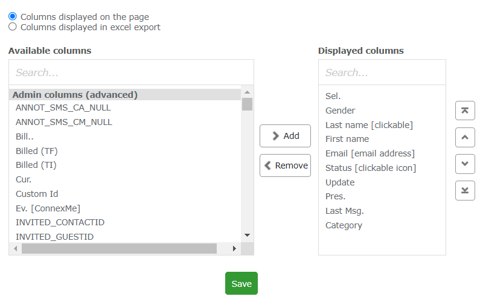Click horizontal scrollbar left arrow
The image size is (480, 305).
[x=14, y=249]
